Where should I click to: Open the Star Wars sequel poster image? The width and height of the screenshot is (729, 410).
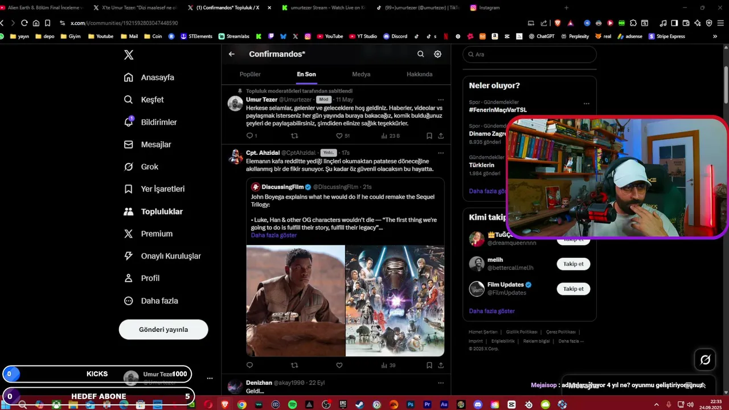click(395, 301)
